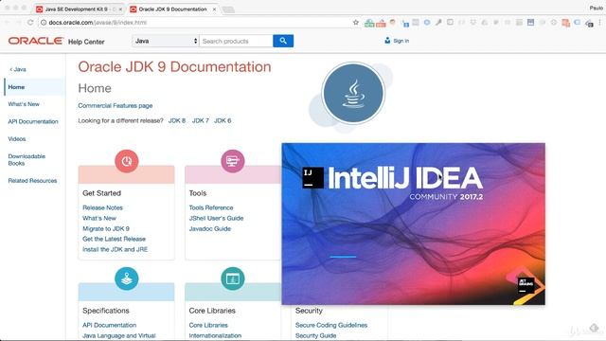The image size is (606, 341).
Task: Click the Specifications card heading
Action: click(x=105, y=311)
